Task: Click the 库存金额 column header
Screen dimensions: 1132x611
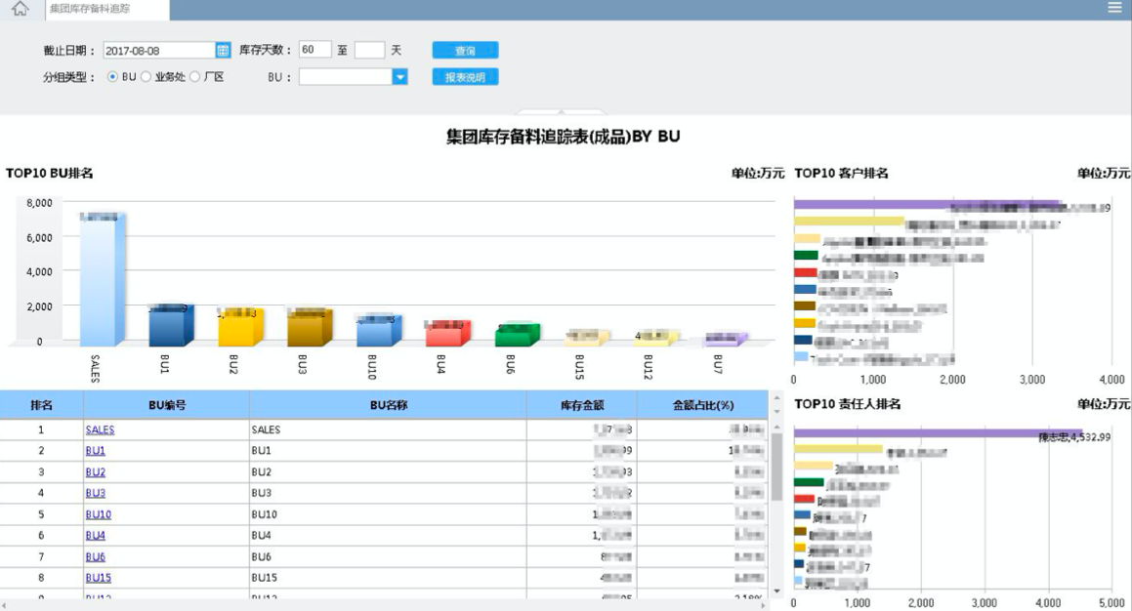Action: click(582, 405)
